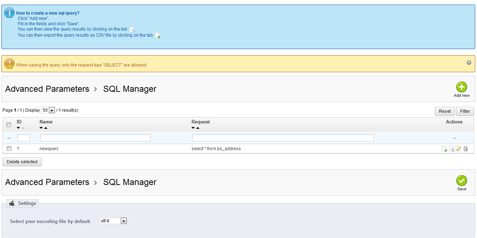Viewport: 477px width, 238px height.
Task: Check the box for newquery row
Action: point(9,149)
